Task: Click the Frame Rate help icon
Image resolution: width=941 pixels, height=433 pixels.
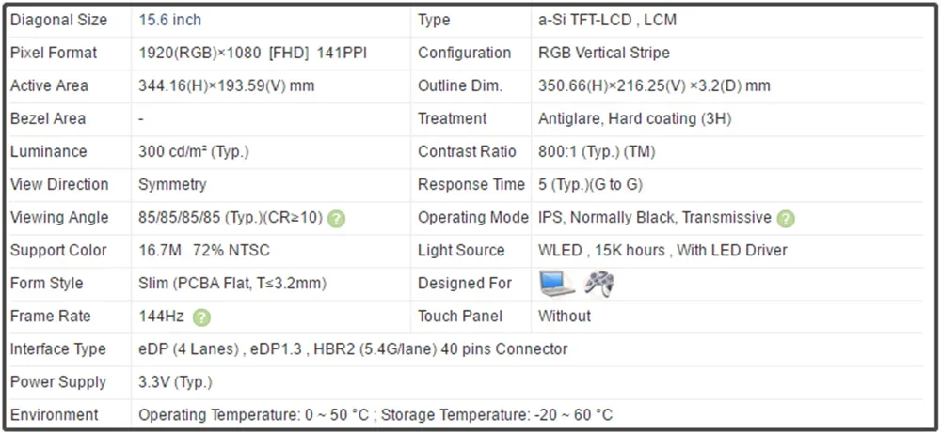Action: [201, 317]
